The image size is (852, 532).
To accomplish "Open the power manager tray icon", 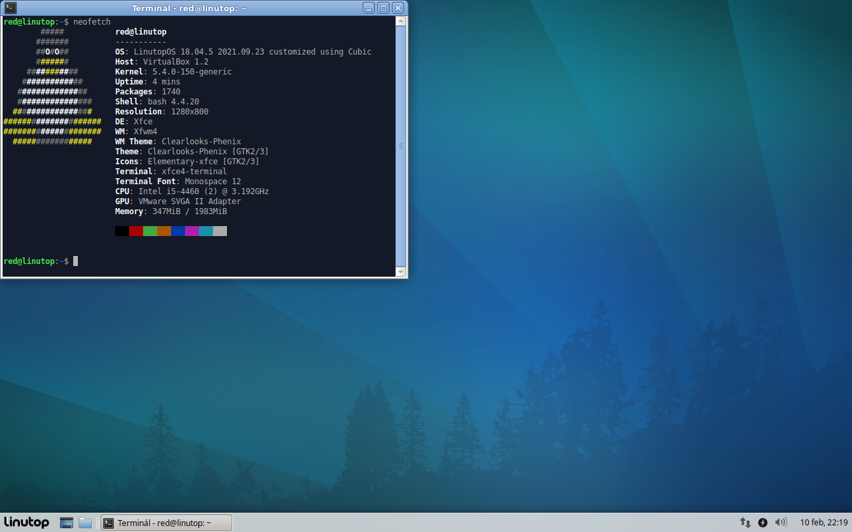I will point(763,523).
